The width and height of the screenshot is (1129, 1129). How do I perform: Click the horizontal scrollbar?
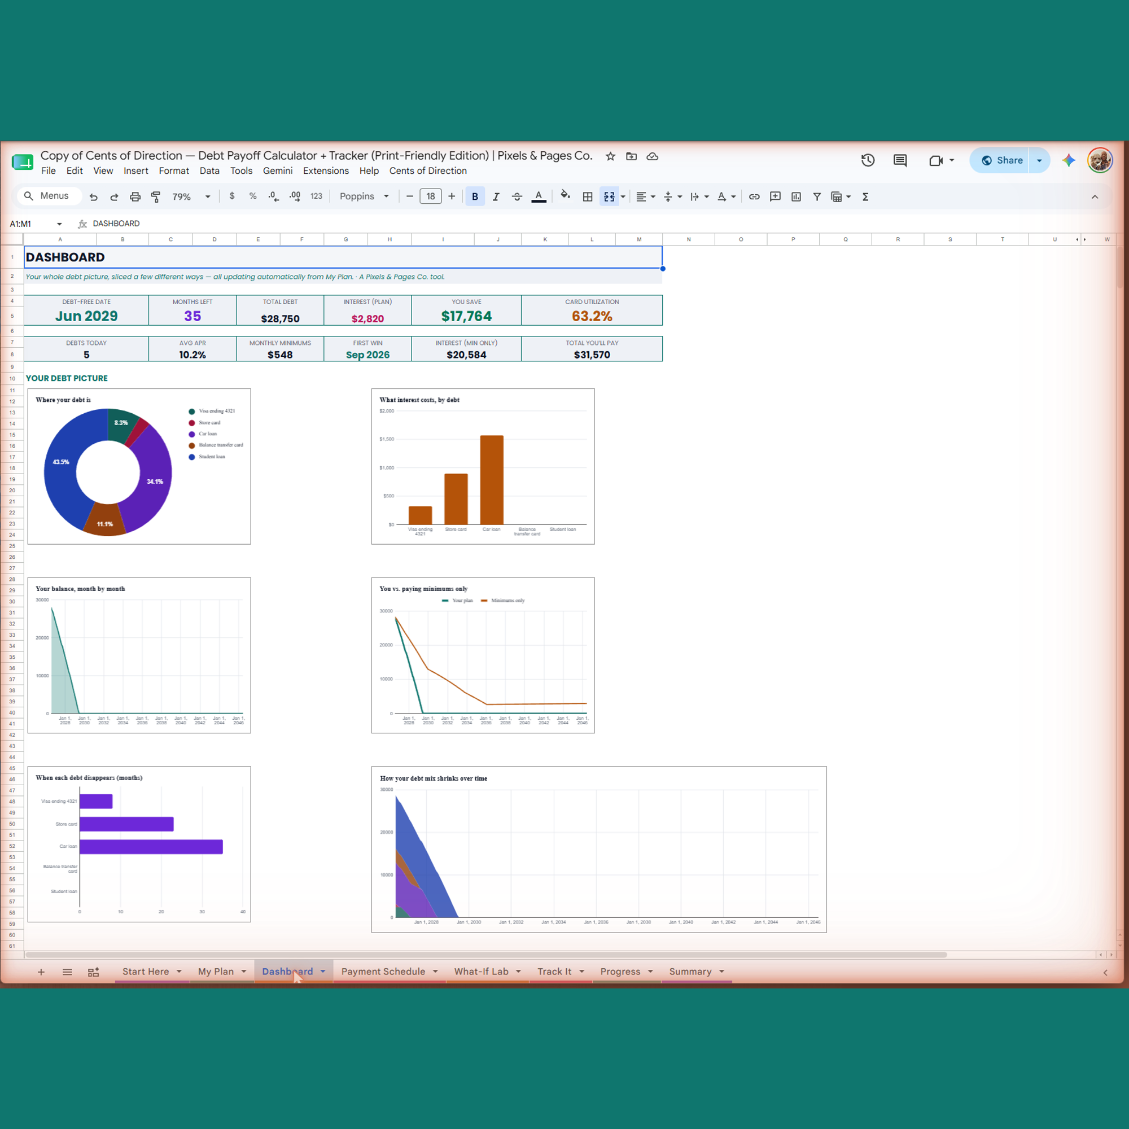[485, 955]
